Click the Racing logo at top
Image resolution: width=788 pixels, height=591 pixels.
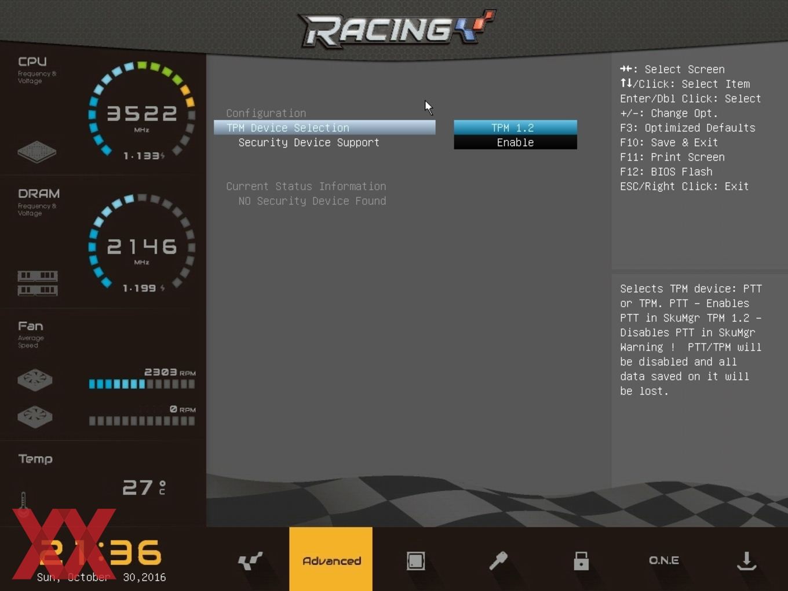(x=397, y=28)
